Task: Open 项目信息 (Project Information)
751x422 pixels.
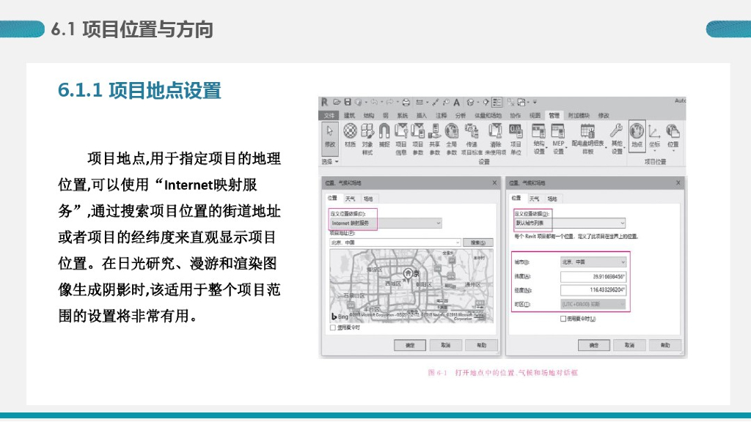Action: tap(401, 138)
